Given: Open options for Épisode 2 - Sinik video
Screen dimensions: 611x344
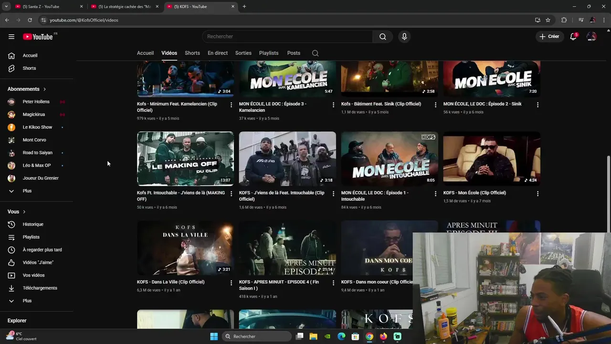Looking at the screenshot, I should coord(537,105).
